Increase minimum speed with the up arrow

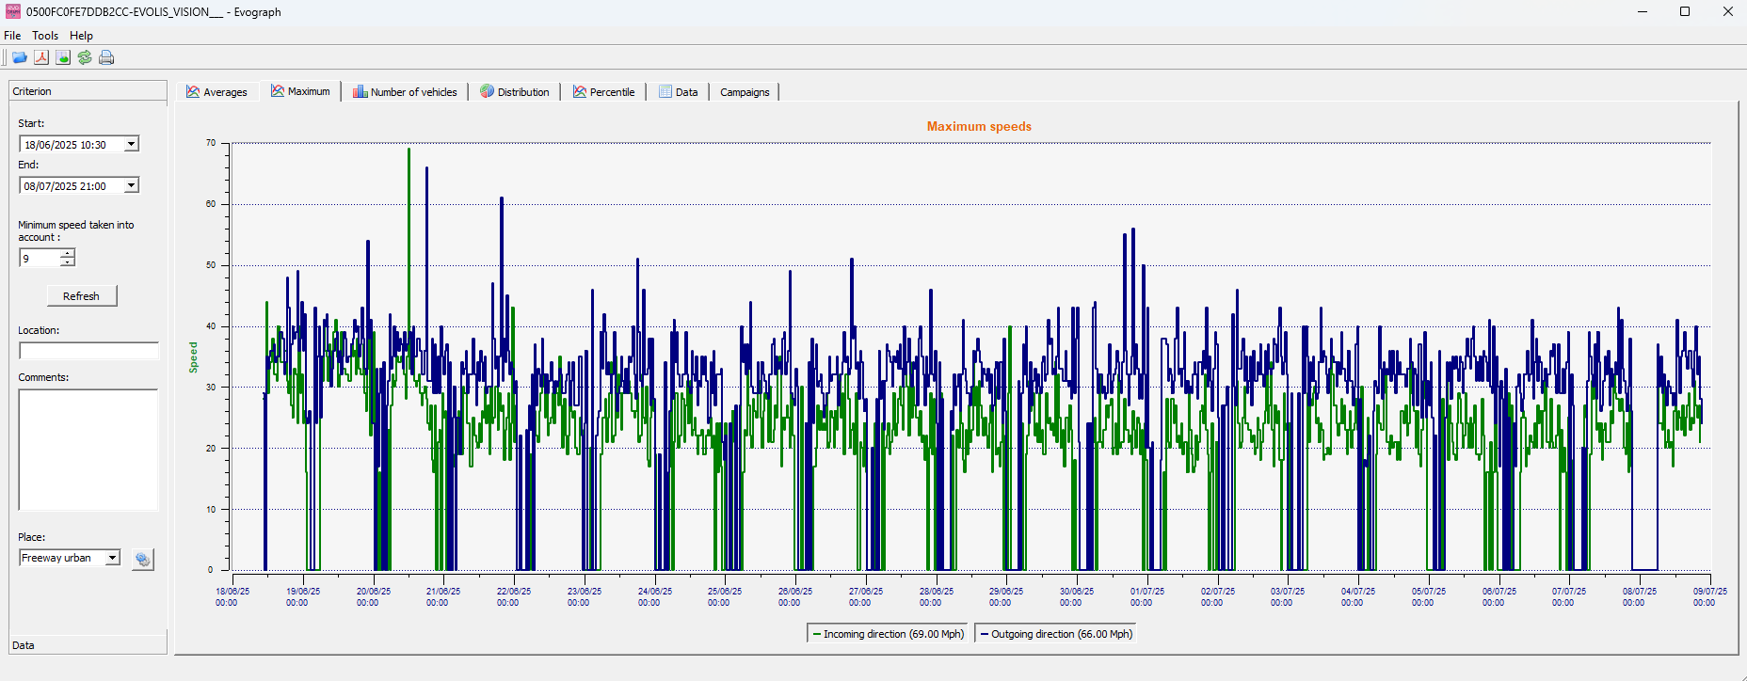pos(68,253)
